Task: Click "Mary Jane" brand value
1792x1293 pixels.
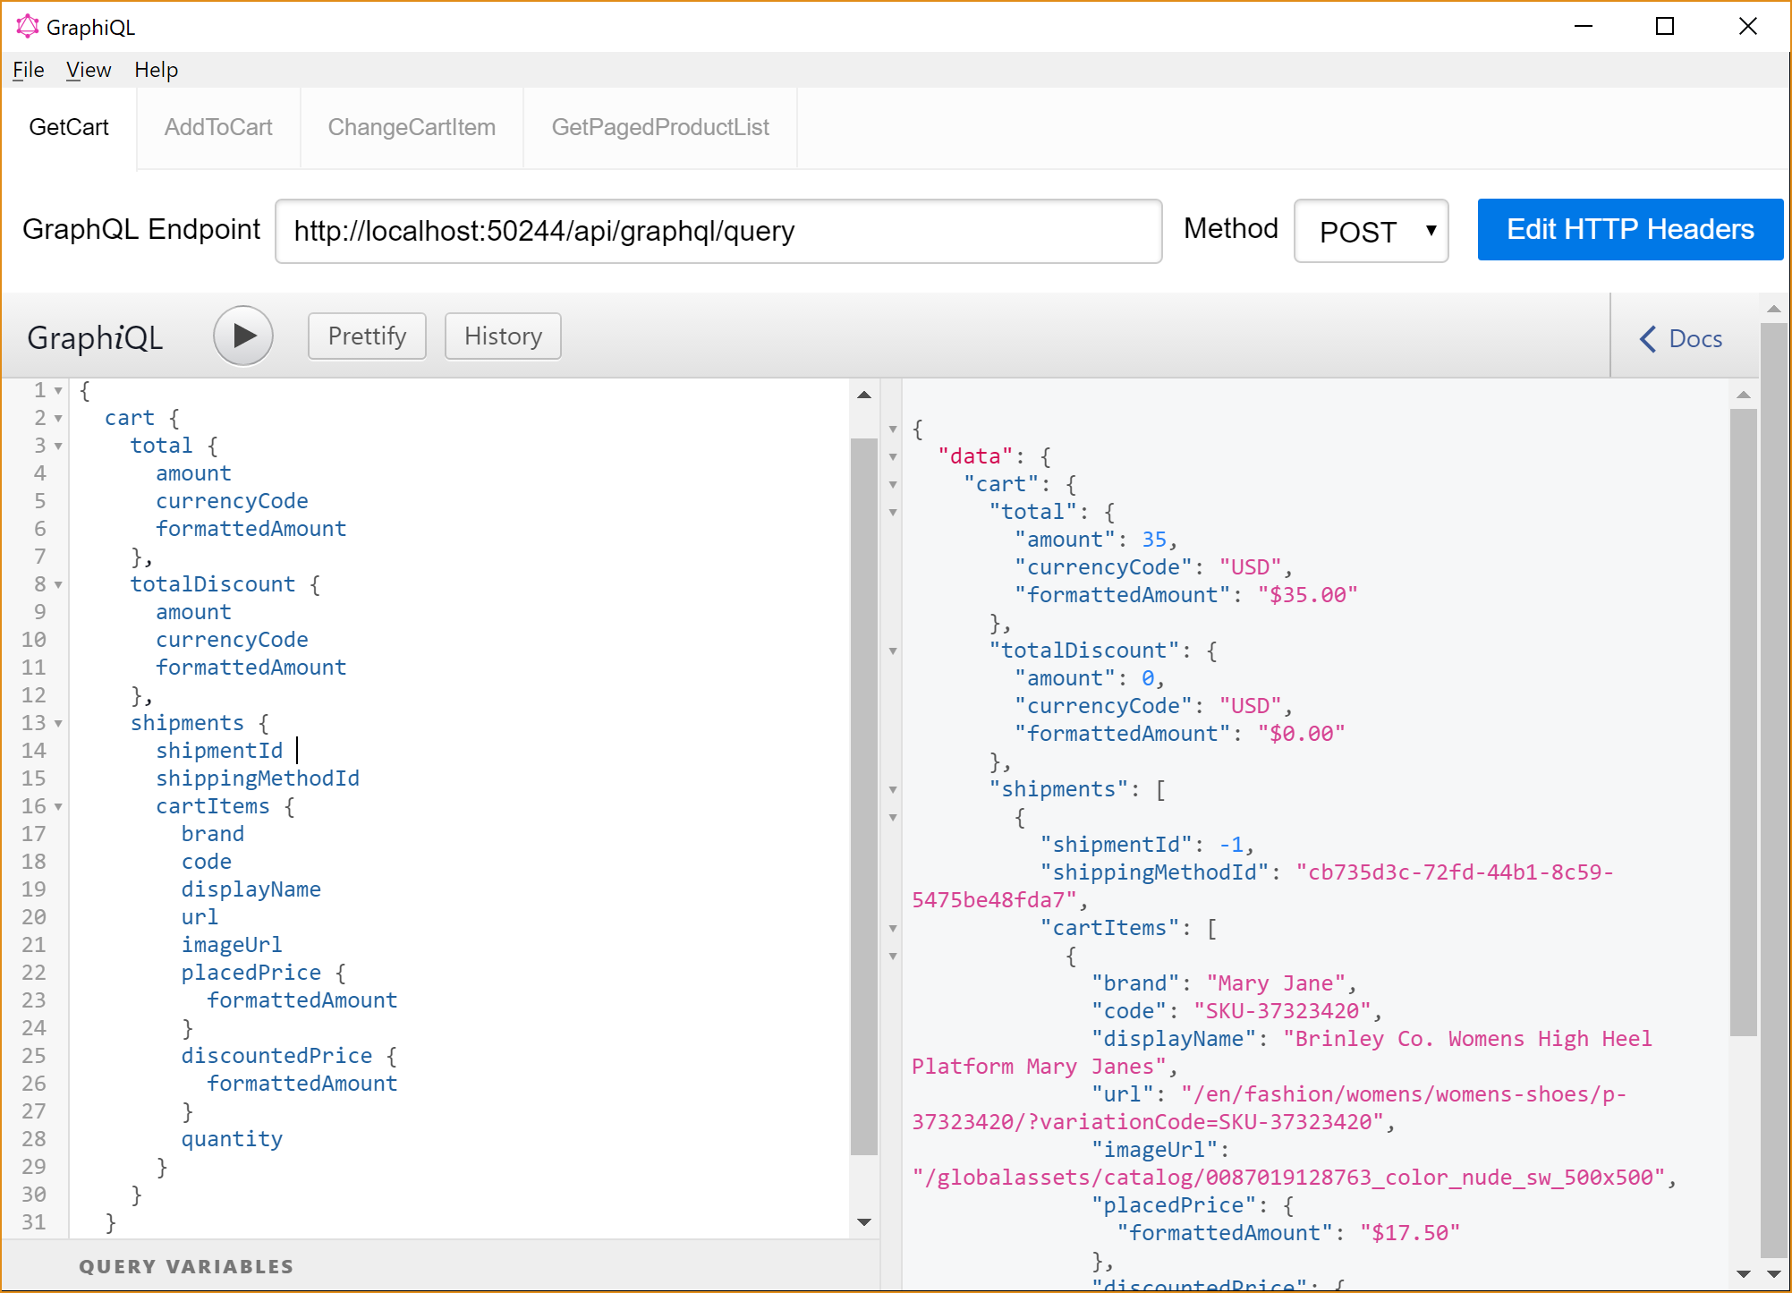Action: [1276, 983]
